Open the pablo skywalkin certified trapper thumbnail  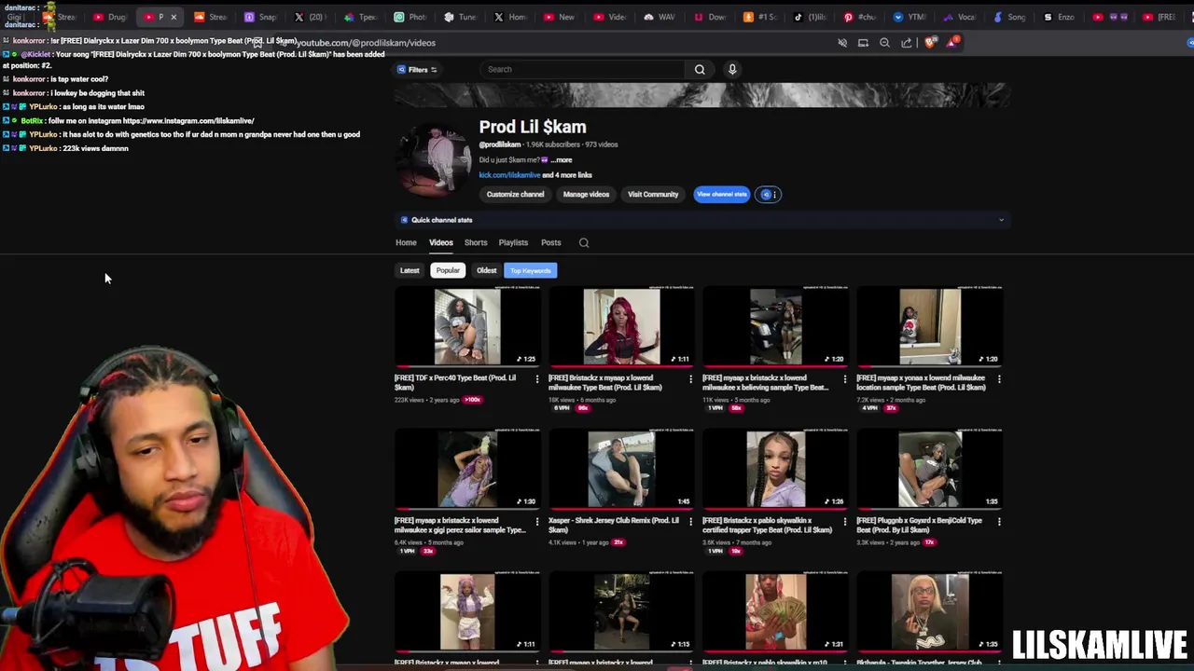pos(775,469)
